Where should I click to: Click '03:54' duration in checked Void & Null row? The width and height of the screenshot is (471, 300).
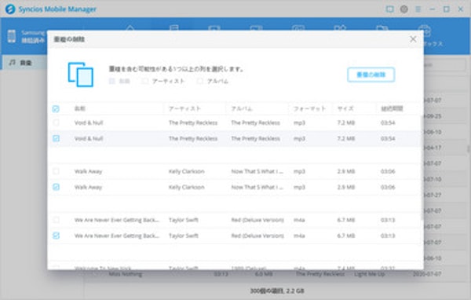click(388, 138)
